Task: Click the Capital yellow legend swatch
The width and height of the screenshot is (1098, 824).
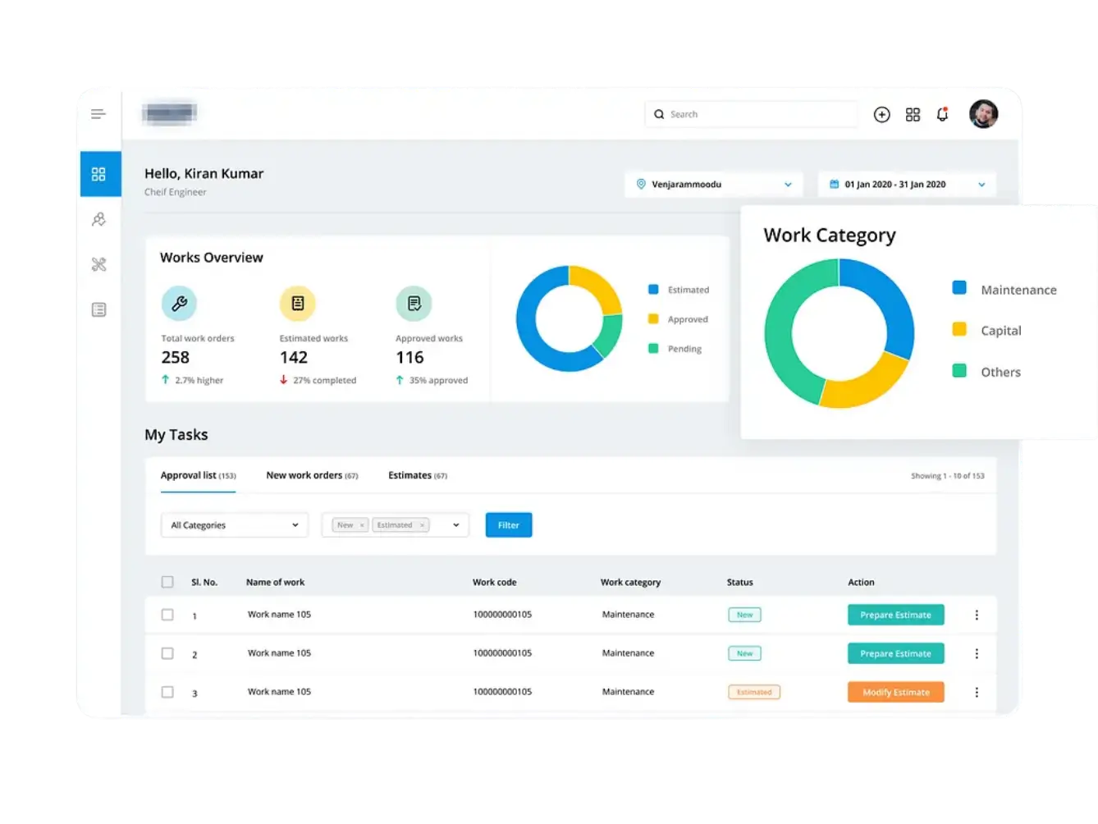Action: (958, 329)
